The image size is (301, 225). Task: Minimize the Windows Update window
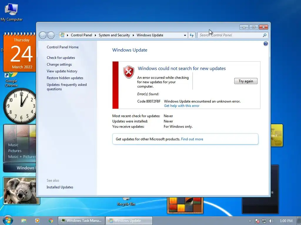click(244, 27)
